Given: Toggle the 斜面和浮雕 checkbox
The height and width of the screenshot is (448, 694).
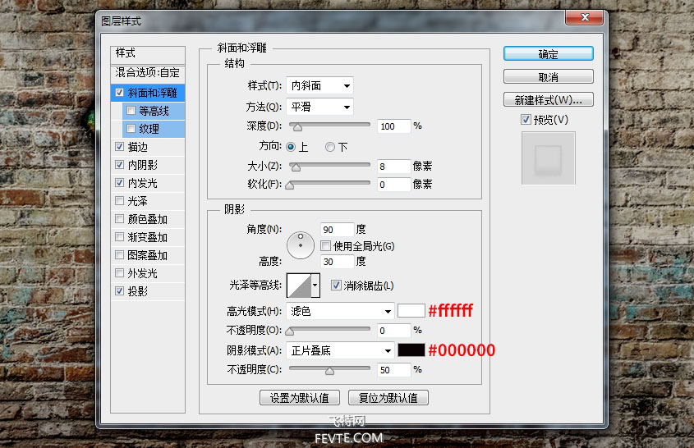Looking at the screenshot, I should coord(119,93).
